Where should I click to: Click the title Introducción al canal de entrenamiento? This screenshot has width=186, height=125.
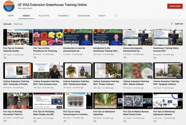coord(74,49)
